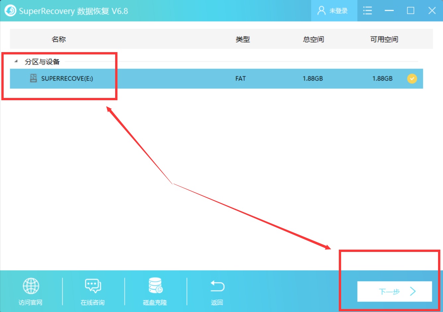
Task: Select the SUPERRECOVE(E:) partition row
Action: [x=199, y=79]
